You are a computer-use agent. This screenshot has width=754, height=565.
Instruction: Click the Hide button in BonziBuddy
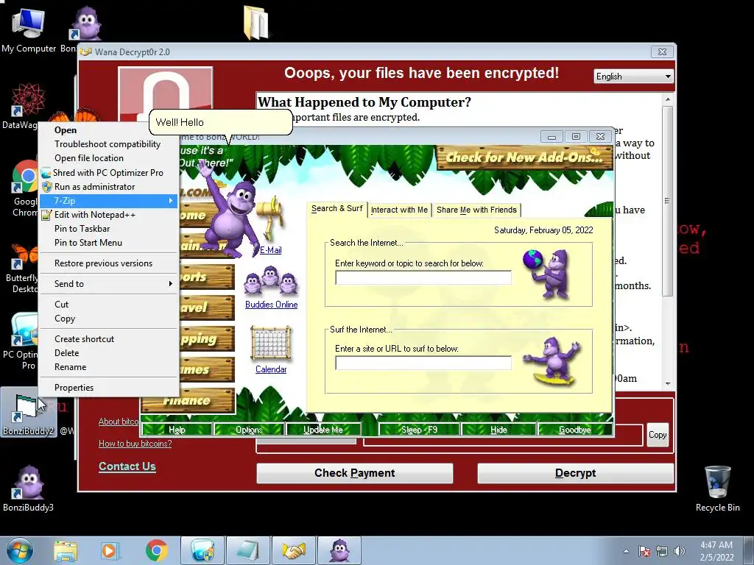pos(498,430)
